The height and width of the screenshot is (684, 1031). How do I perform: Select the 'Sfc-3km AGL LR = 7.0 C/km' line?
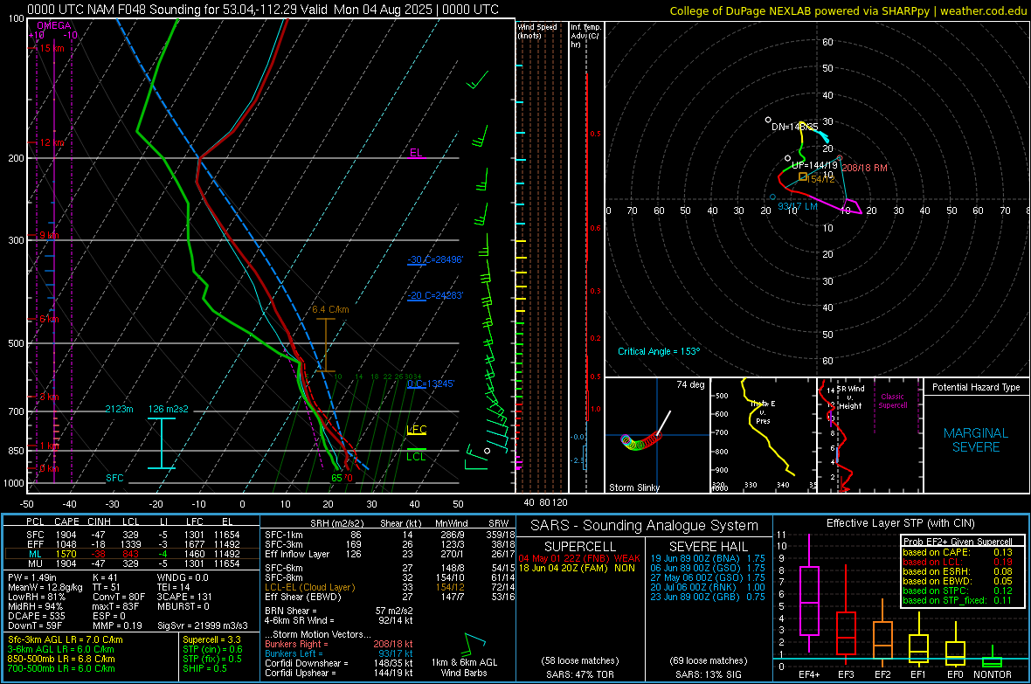click(66, 640)
